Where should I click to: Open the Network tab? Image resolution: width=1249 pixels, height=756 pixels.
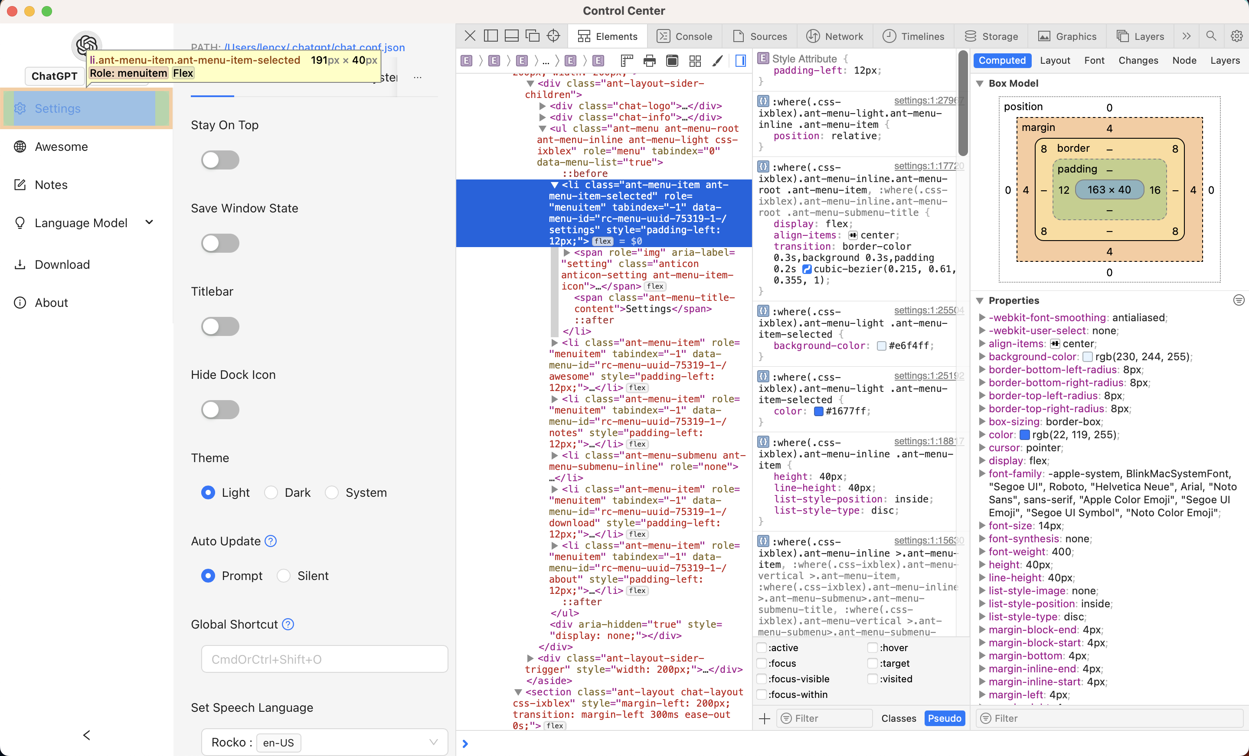click(x=834, y=36)
